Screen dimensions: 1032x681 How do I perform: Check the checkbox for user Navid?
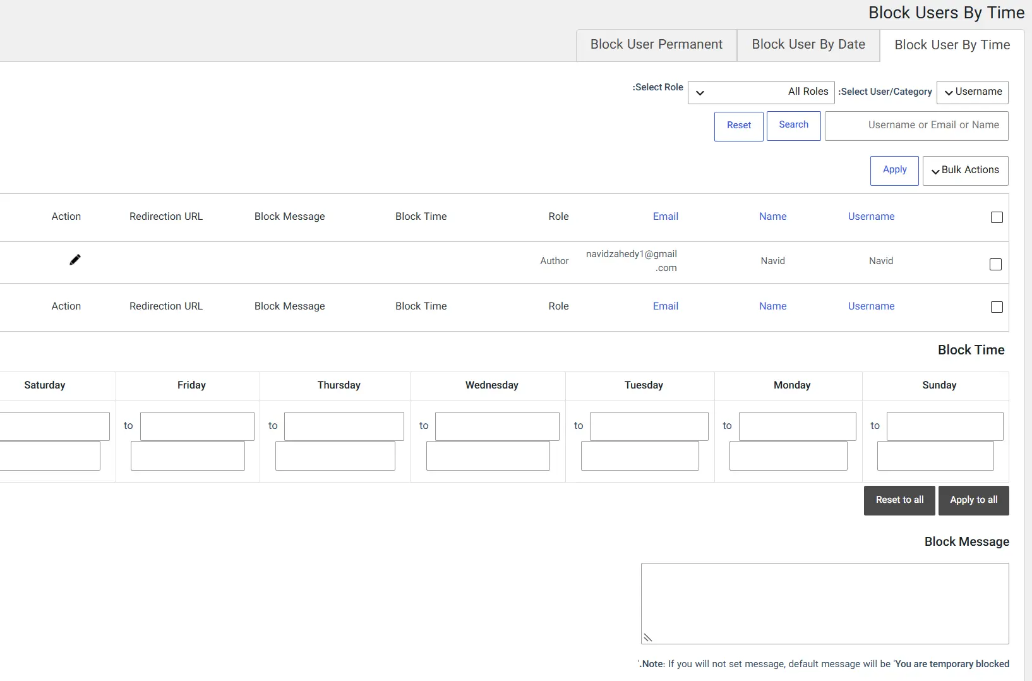[995, 264]
